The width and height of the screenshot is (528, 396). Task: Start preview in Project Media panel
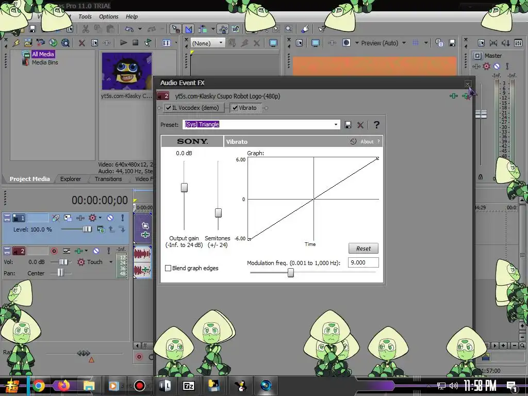[123, 43]
